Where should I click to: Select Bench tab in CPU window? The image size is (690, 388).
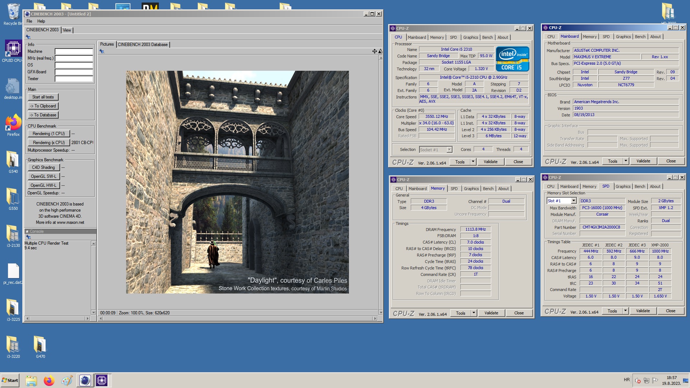pyautogui.click(x=487, y=37)
